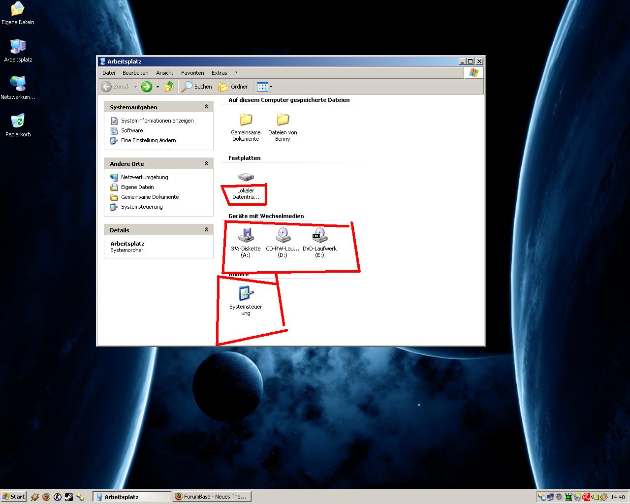Open the Bearbeiten menu

(x=135, y=73)
